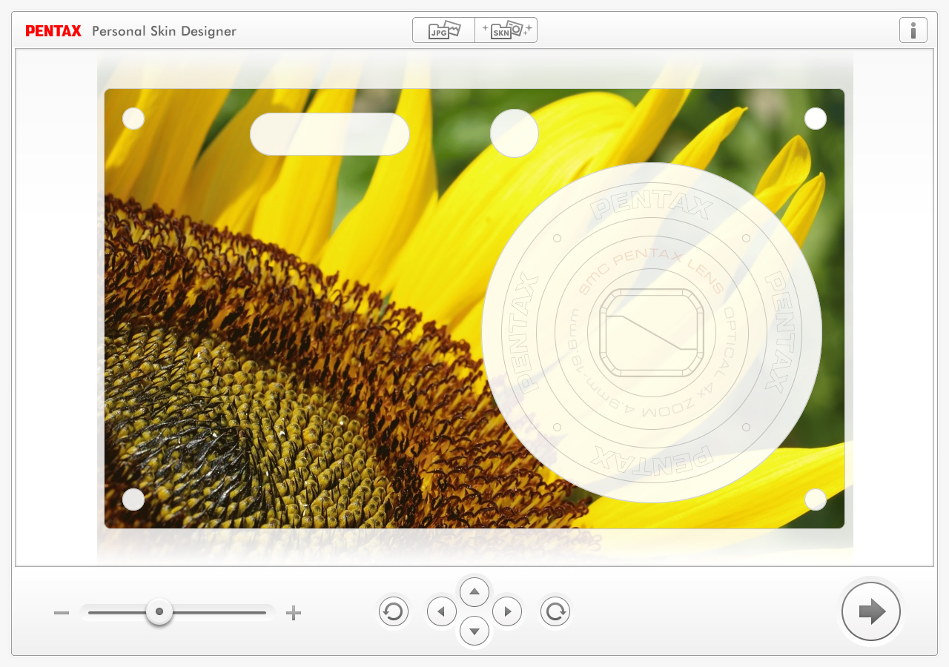Move the image right with the arrow

(507, 611)
